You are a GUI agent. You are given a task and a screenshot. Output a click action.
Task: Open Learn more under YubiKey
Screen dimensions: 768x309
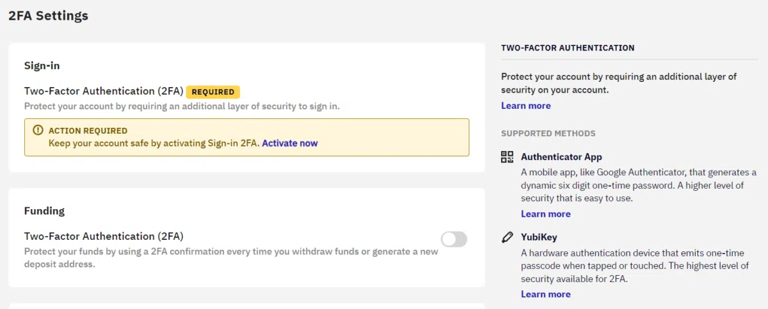(x=545, y=294)
